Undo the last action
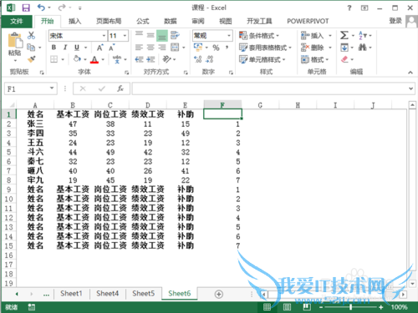This screenshot has width=418, height=313. click(41, 8)
